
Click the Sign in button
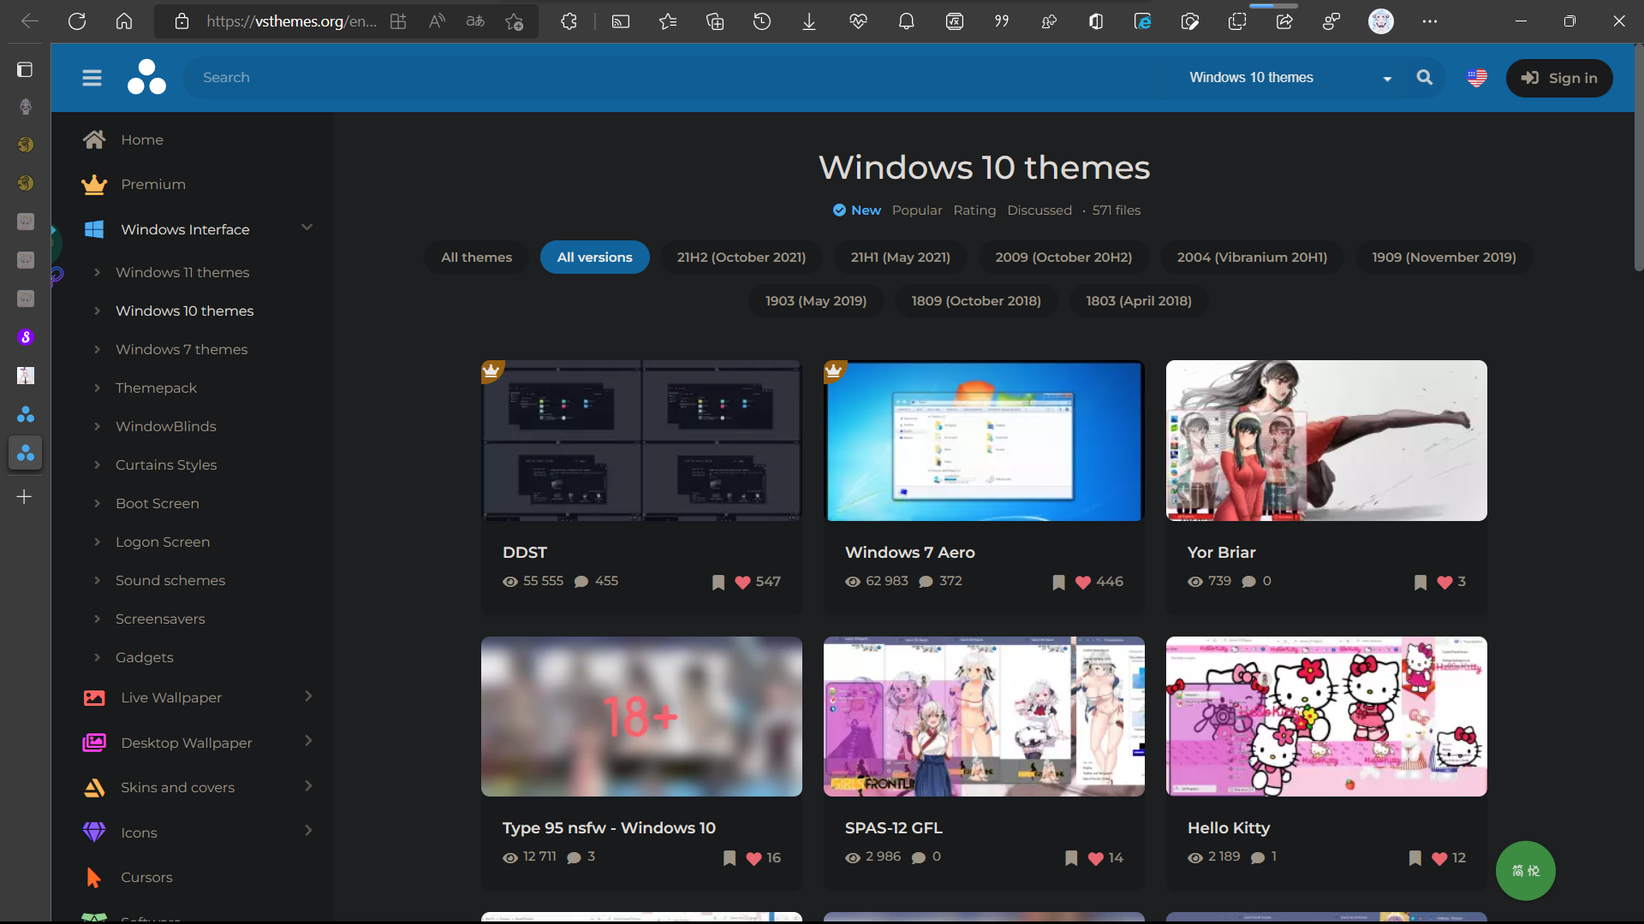[1559, 78]
